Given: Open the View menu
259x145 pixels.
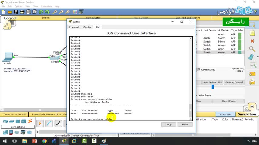Looking at the screenshot, I should (28, 6).
